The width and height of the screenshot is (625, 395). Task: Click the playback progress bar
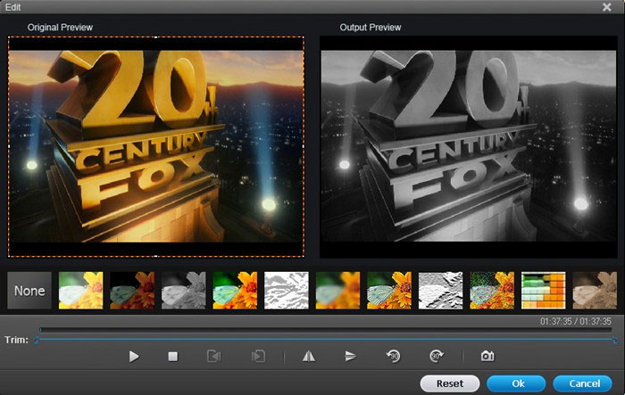(326, 330)
